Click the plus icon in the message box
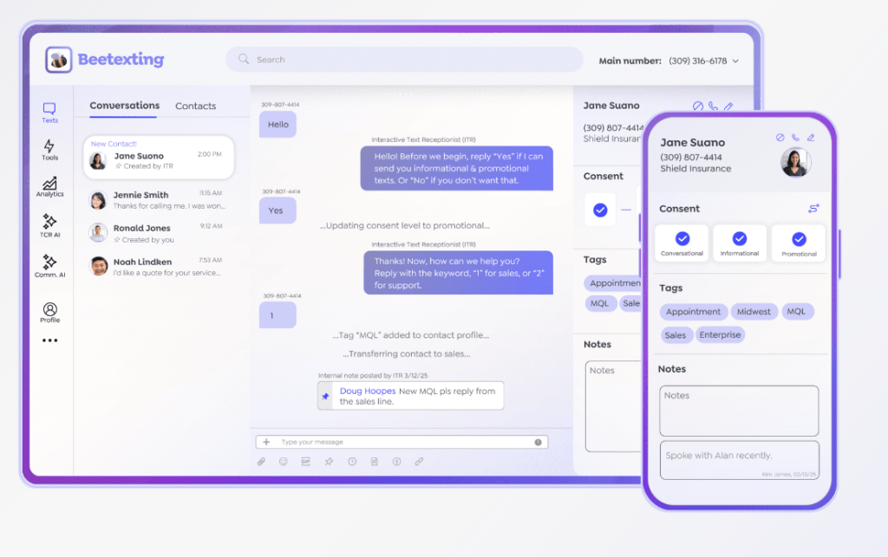The width and height of the screenshot is (888, 557). [x=266, y=442]
